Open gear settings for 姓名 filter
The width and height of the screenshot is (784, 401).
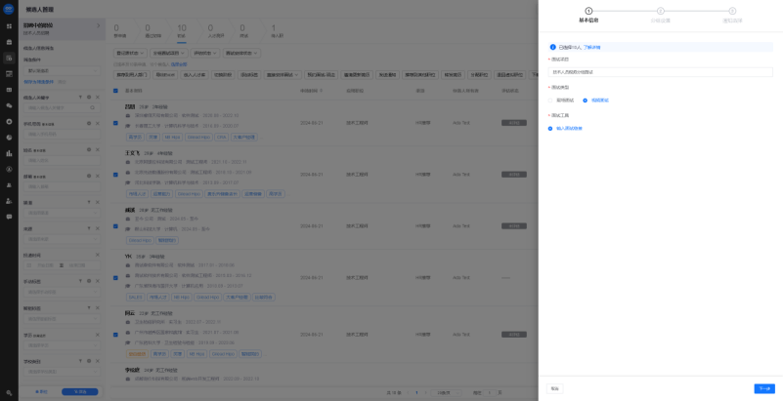pyautogui.click(x=89, y=150)
